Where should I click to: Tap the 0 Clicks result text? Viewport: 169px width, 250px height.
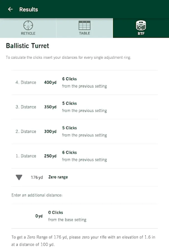coord(56,212)
